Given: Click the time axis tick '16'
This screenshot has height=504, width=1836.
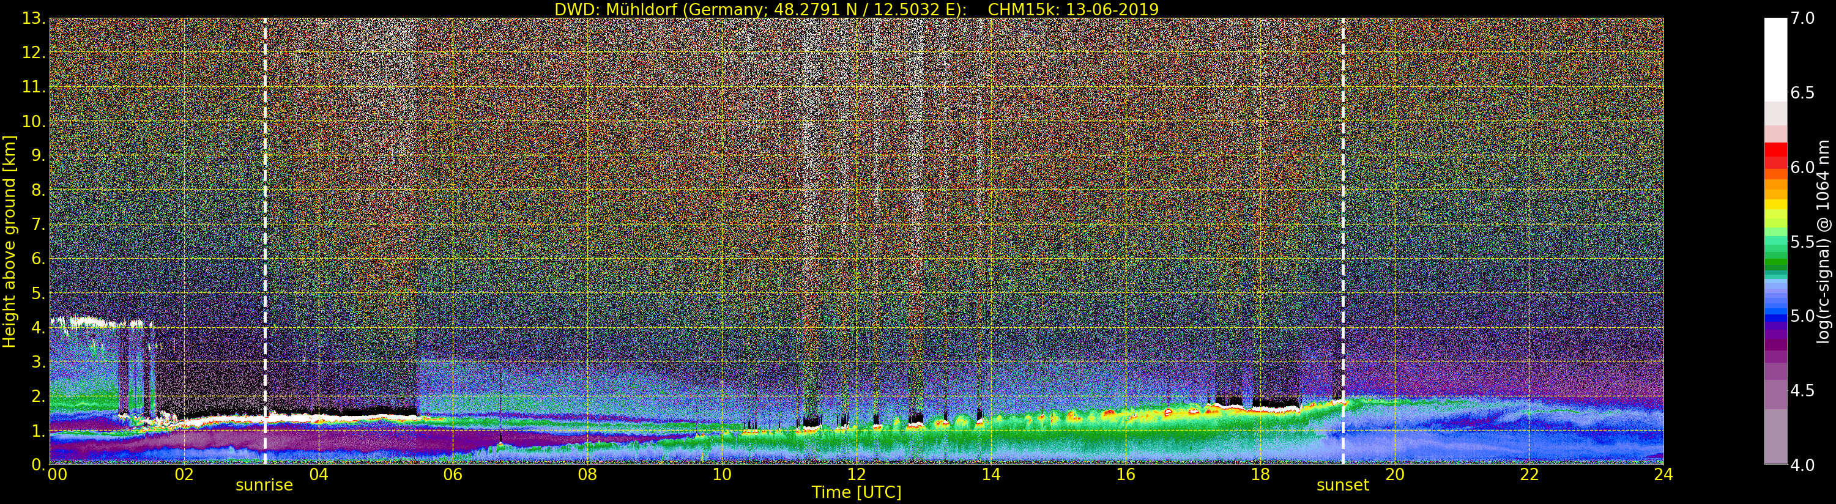Looking at the screenshot, I should [x=1126, y=474].
